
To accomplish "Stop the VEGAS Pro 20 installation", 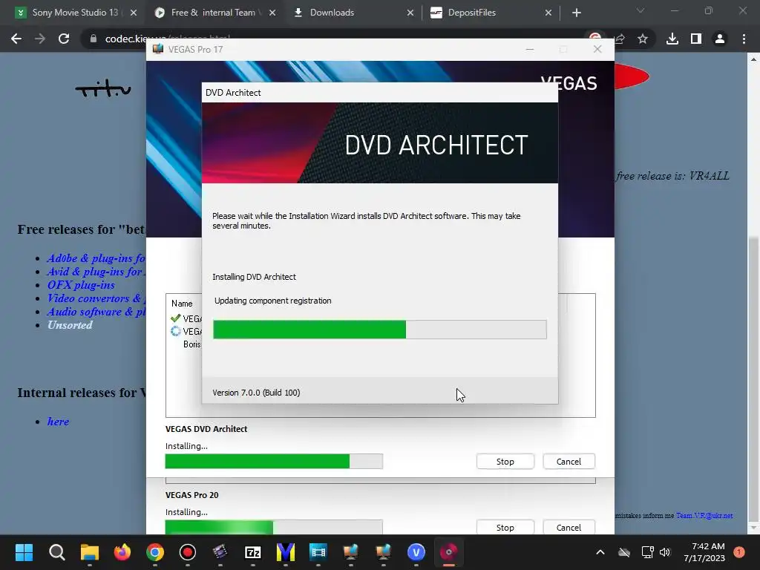I will click(505, 528).
